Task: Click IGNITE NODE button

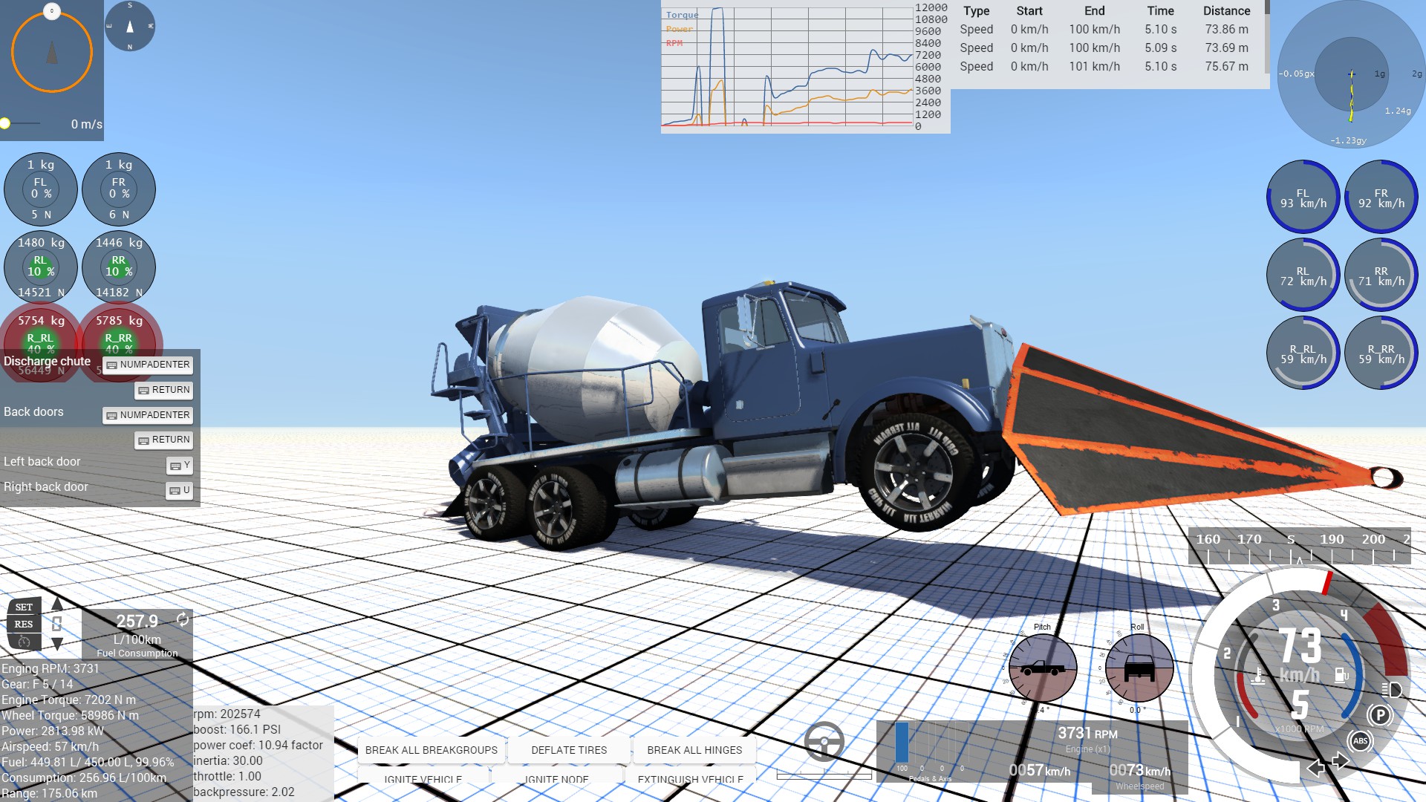Action: (x=556, y=778)
